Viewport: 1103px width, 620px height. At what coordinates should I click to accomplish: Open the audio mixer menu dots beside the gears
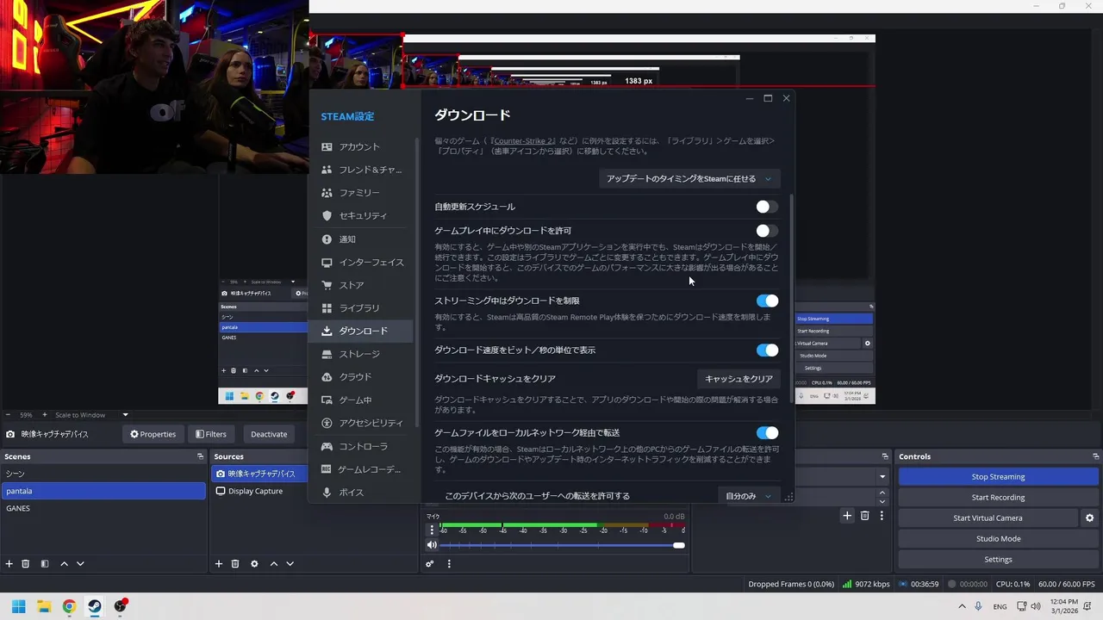tap(449, 564)
